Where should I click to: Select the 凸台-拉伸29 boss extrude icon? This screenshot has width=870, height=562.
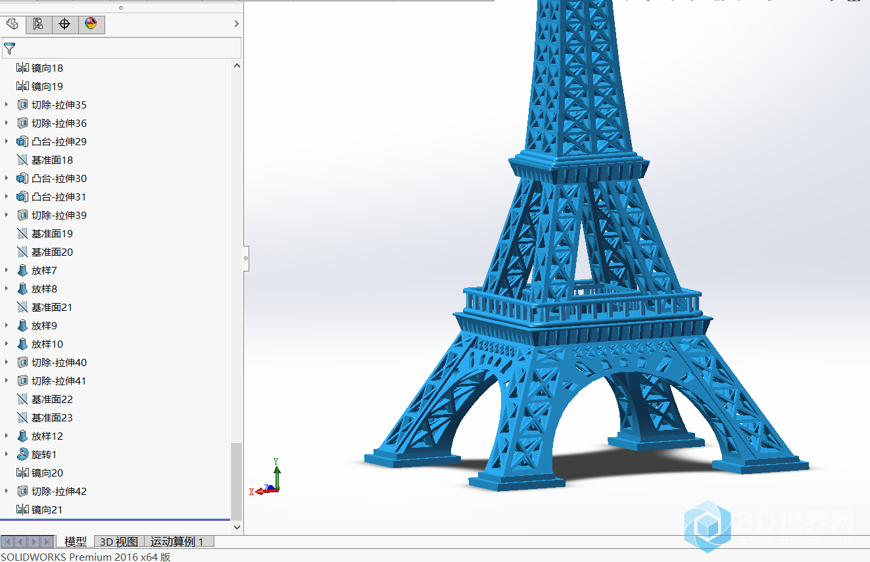pyautogui.click(x=23, y=141)
